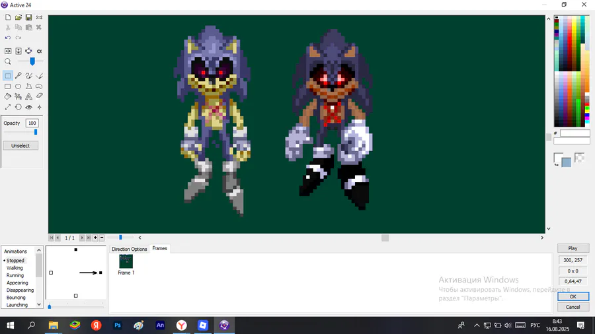Select the Launching animation
The image size is (595, 334).
point(17,305)
